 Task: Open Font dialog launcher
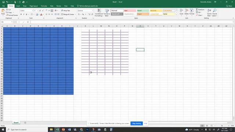(44, 18)
